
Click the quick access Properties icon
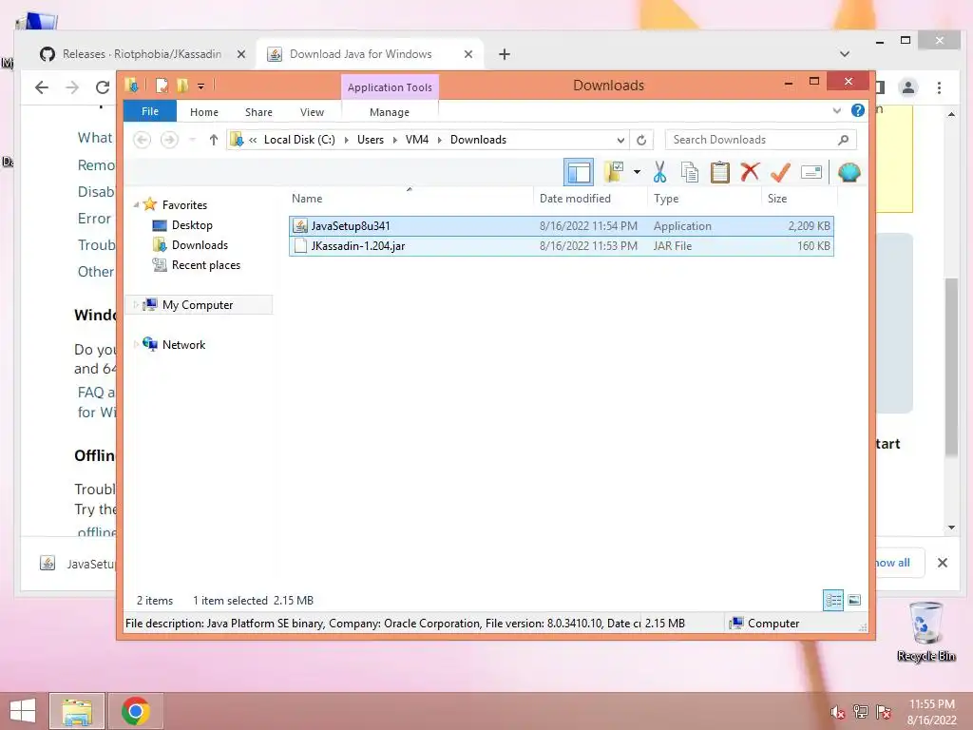pos(162,85)
